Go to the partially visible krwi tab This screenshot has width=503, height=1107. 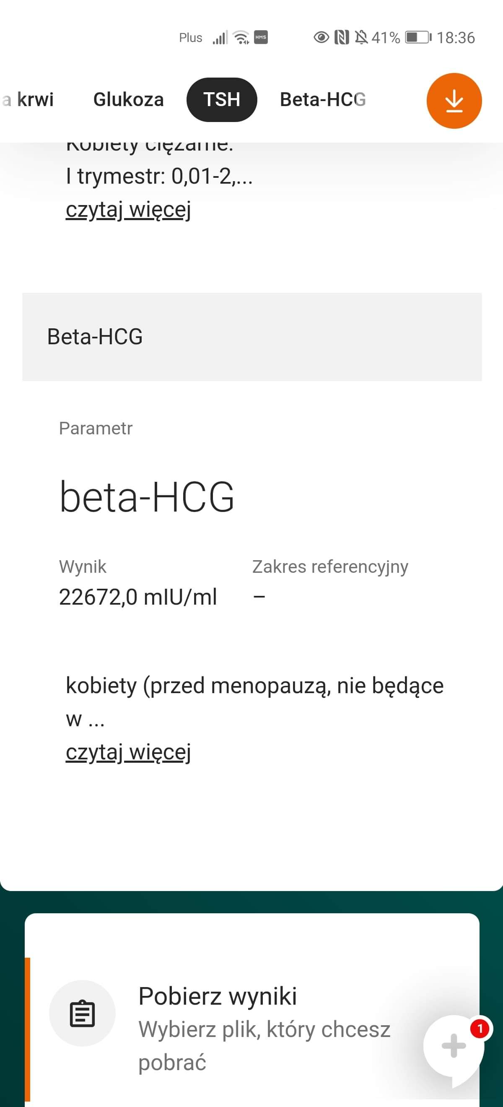[x=29, y=100]
